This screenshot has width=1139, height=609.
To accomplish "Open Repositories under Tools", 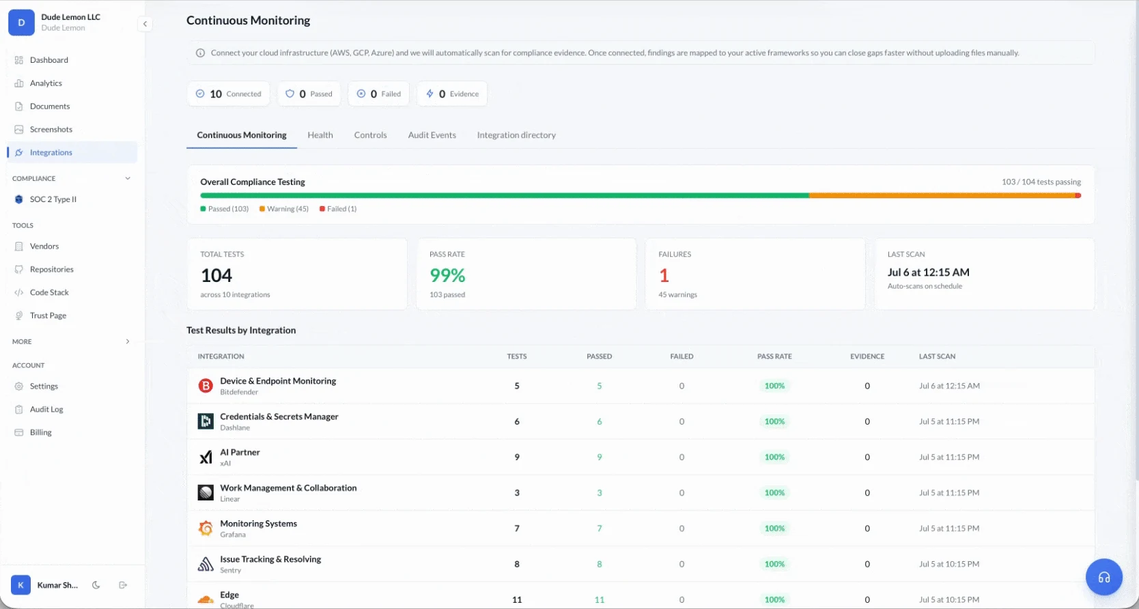I will pos(72,270).
